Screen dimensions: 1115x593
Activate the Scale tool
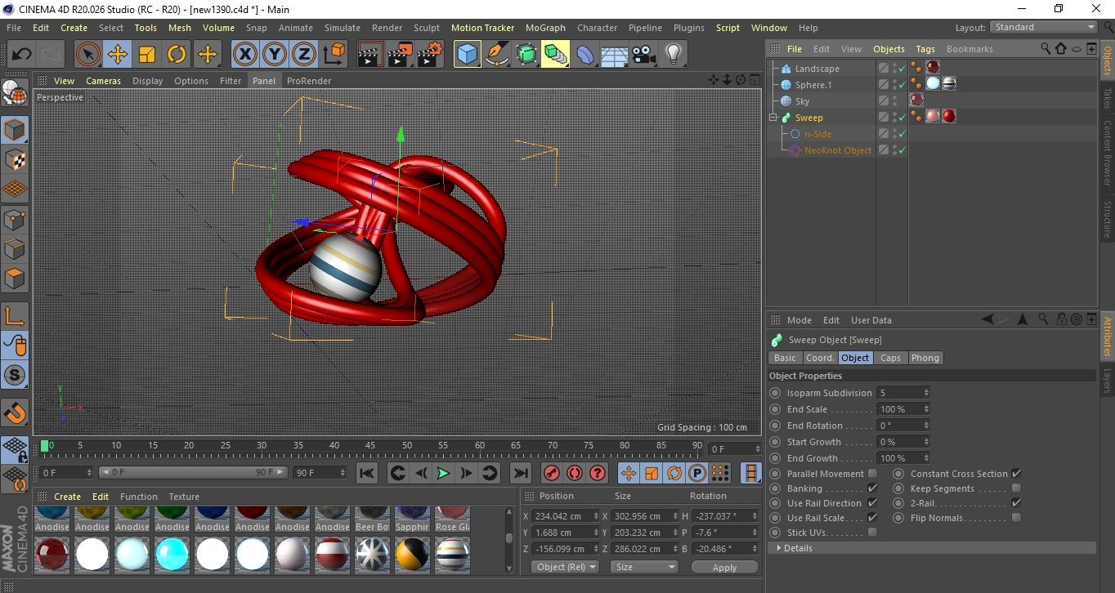[x=147, y=55]
